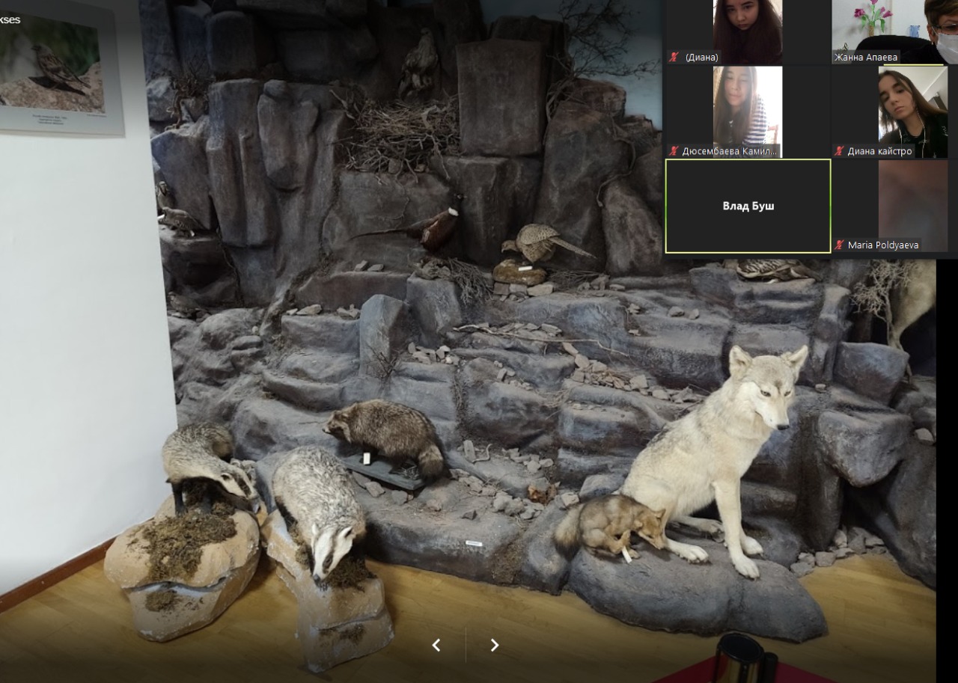Click muted mic icon for Диана кайстро

click(840, 151)
